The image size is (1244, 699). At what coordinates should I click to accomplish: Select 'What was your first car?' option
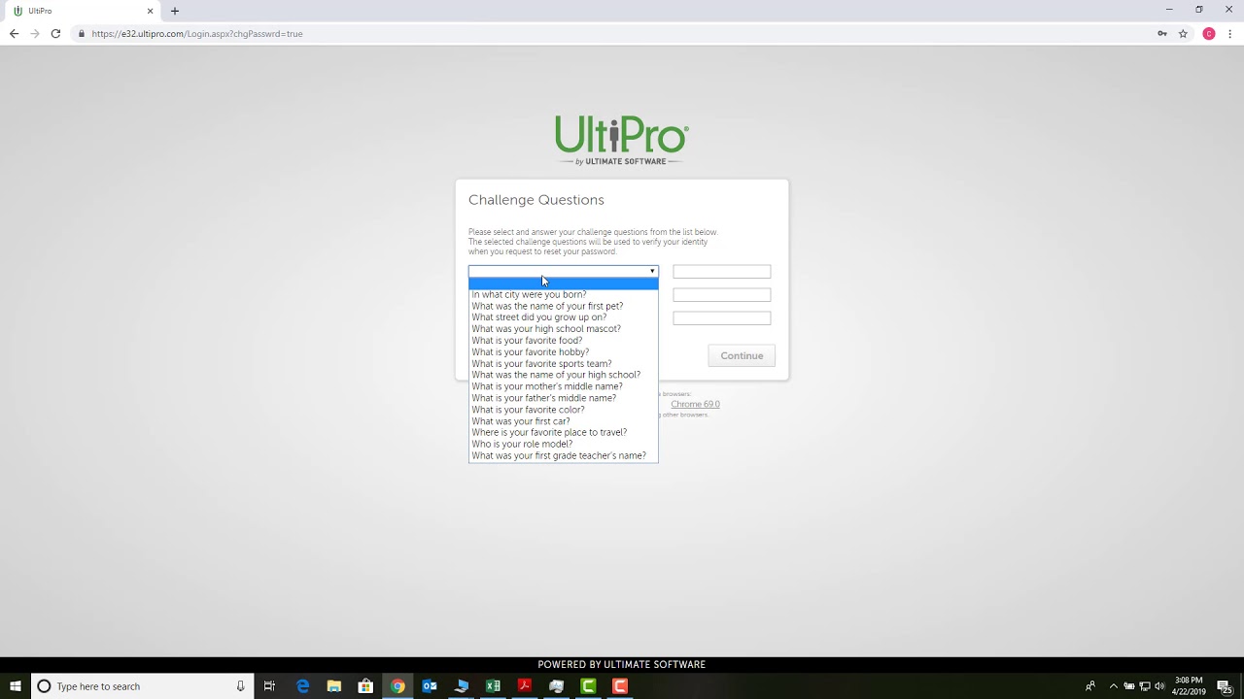[563, 421]
